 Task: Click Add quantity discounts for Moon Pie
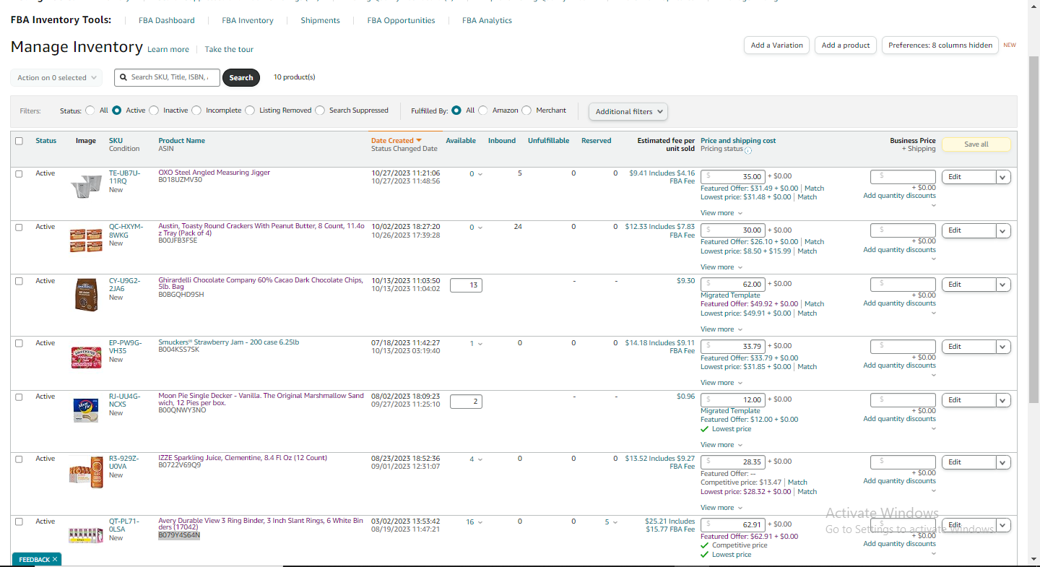899,419
